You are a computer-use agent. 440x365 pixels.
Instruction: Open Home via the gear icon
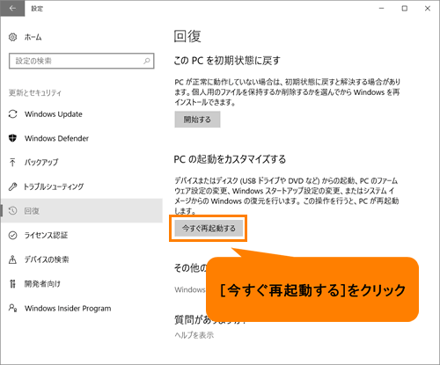12,37
